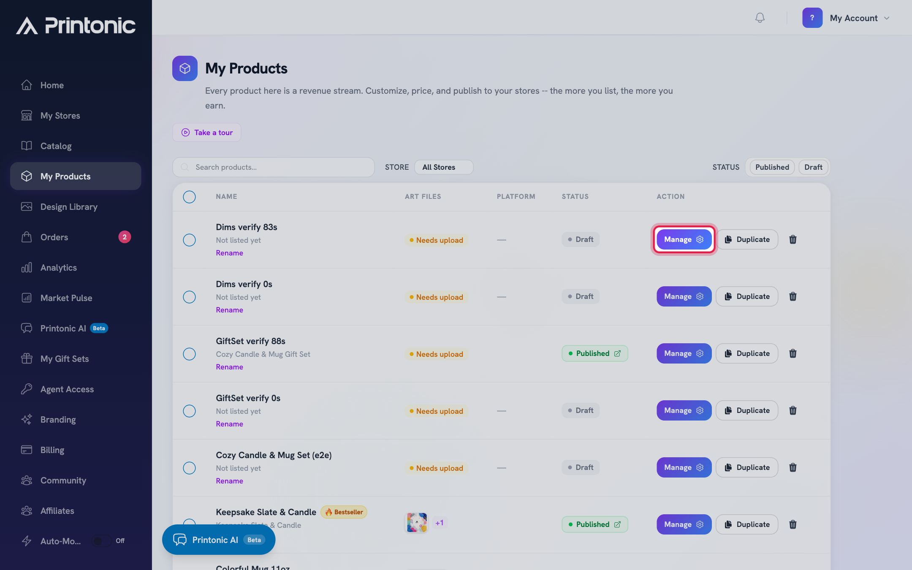This screenshot has height=570, width=912.
Task: Open the Market Pulse page
Action: point(76,298)
